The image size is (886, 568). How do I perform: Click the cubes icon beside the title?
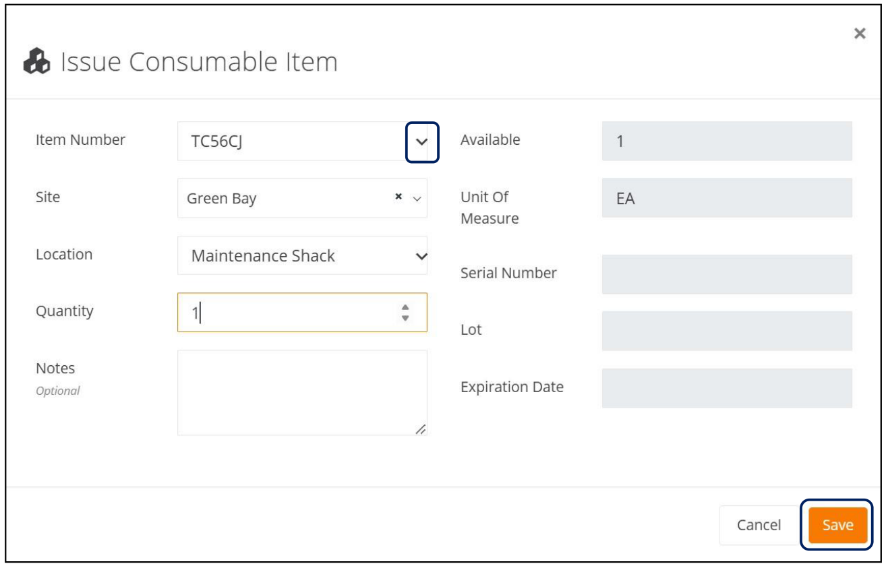pos(36,62)
